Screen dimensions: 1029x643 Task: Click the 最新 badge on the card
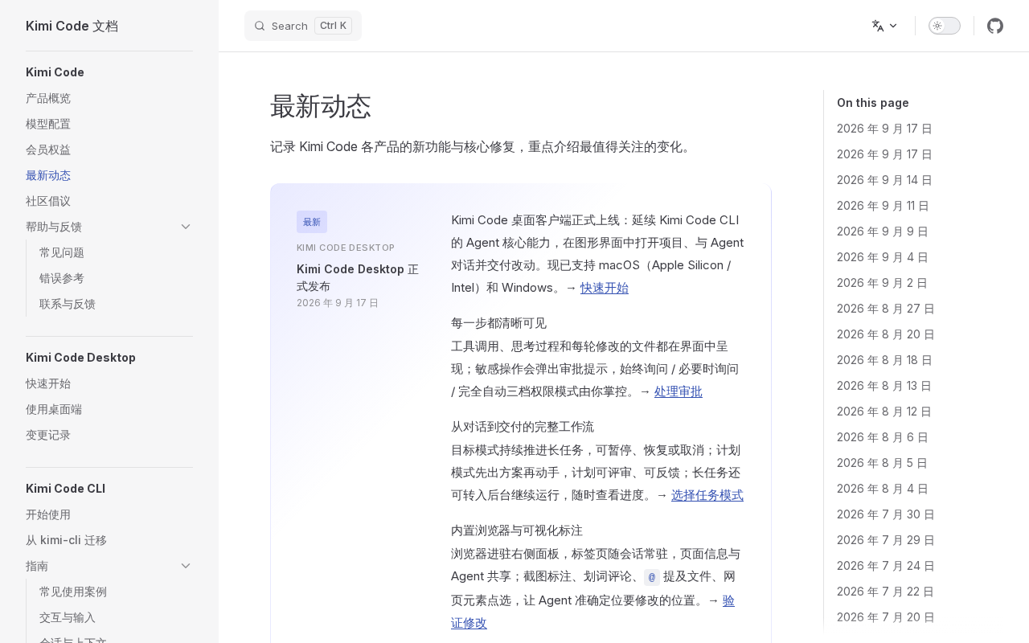click(x=312, y=222)
